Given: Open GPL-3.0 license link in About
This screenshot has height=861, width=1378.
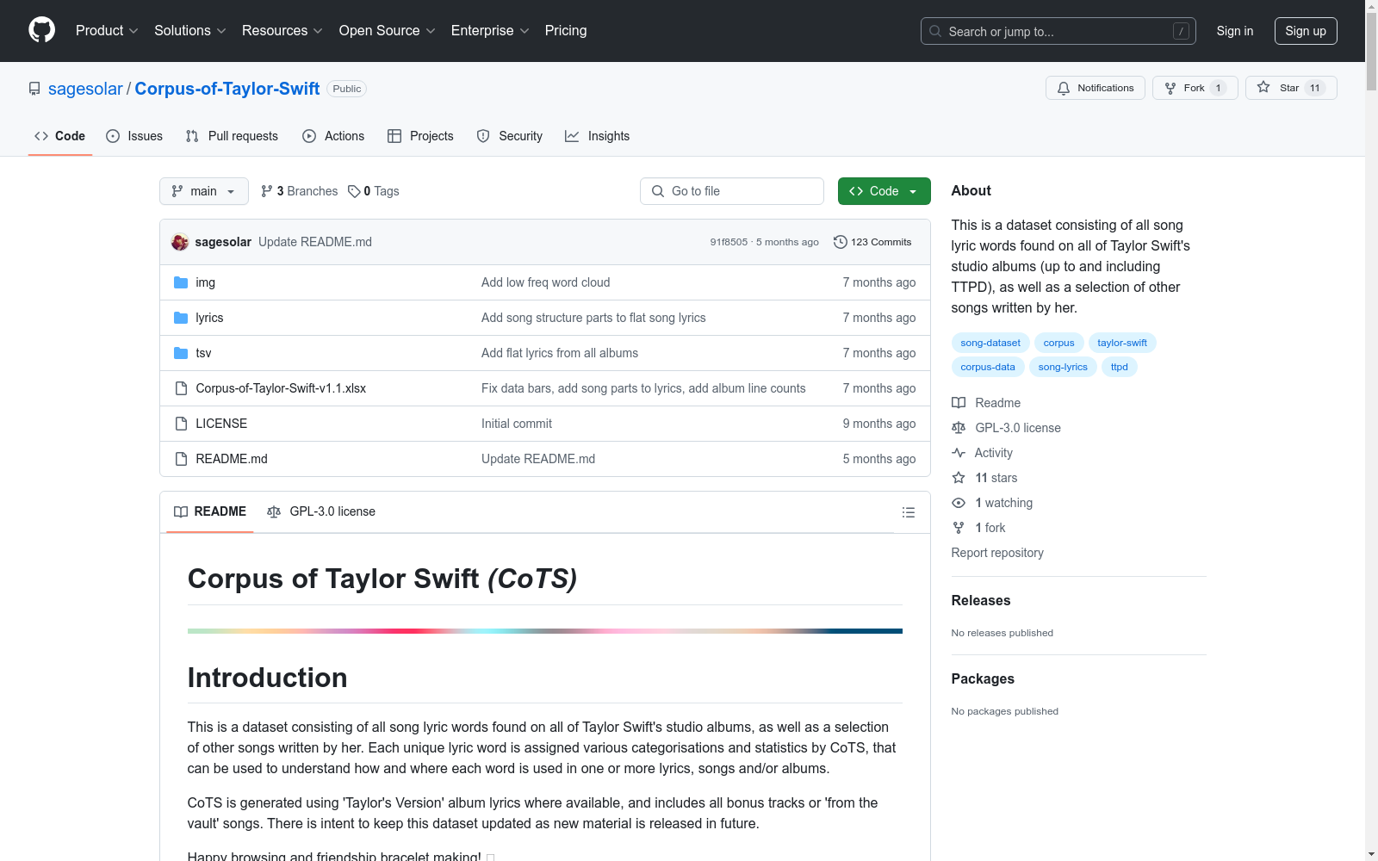Looking at the screenshot, I should [x=1007, y=428].
